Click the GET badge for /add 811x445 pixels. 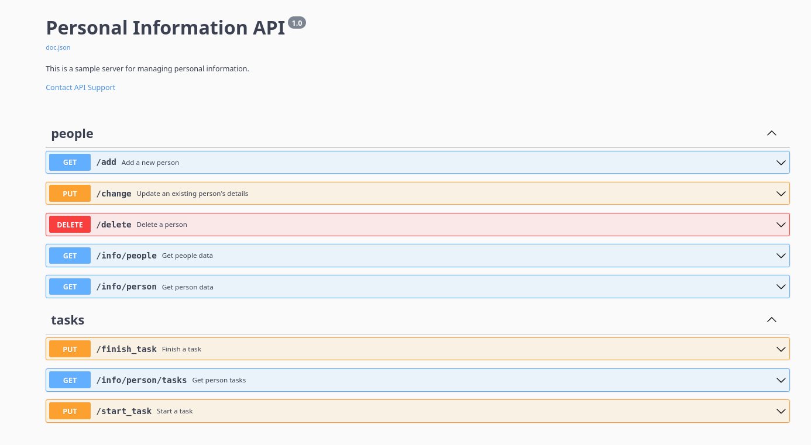pos(70,163)
